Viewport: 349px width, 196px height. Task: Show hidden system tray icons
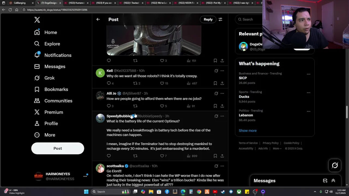pos(315,192)
